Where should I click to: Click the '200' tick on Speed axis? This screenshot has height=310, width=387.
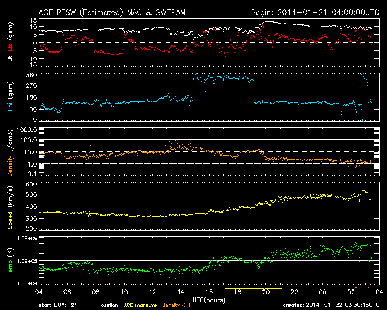31,228
